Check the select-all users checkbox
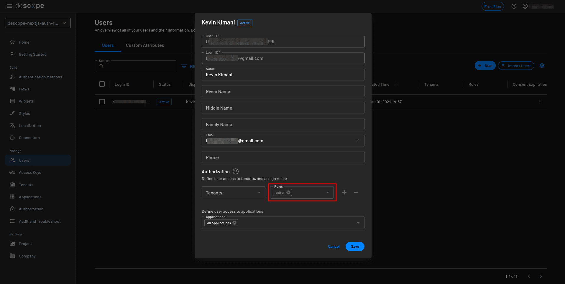Image resolution: width=565 pixels, height=284 pixels. pyautogui.click(x=102, y=84)
